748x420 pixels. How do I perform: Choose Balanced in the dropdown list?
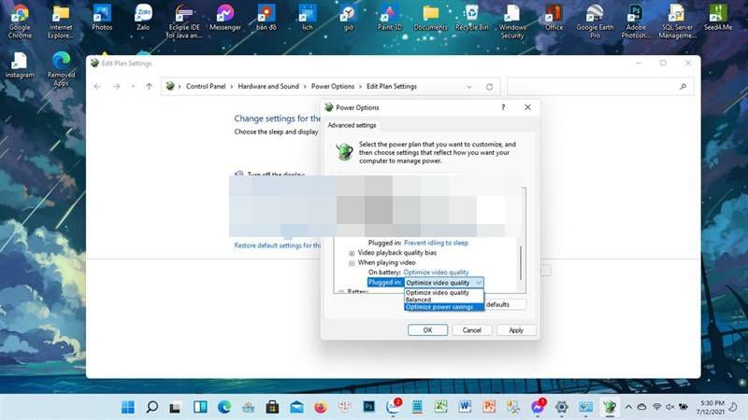(x=418, y=300)
